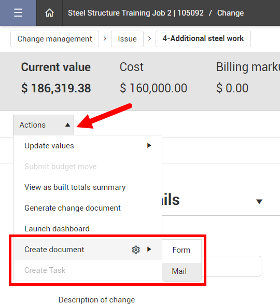Go to the Change management breadcrumb
This screenshot has width=280, height=304.
coord(54,39)
